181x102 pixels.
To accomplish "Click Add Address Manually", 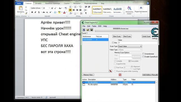I will click(x=150, y=75).
